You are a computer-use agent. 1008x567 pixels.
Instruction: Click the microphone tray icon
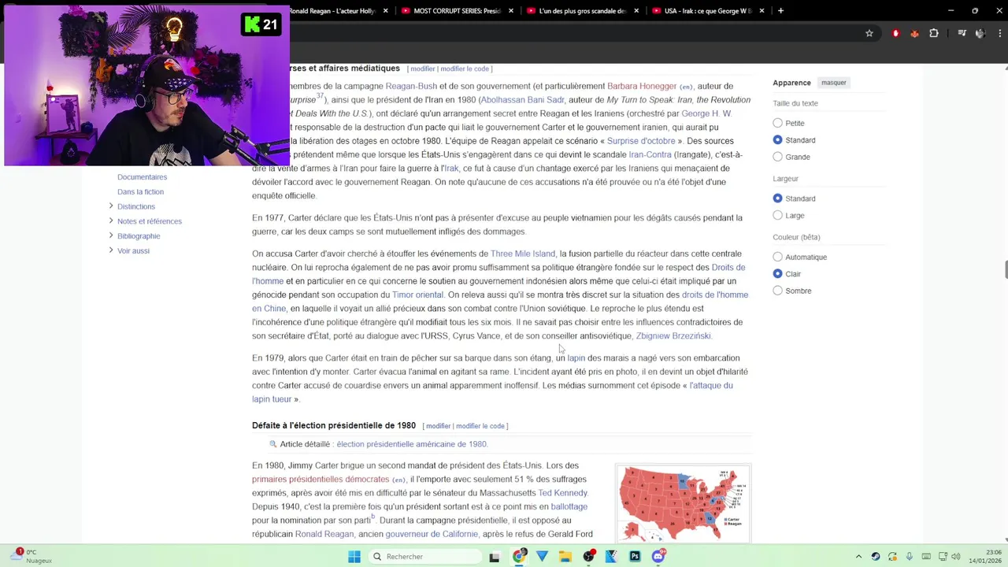[910, 557]
